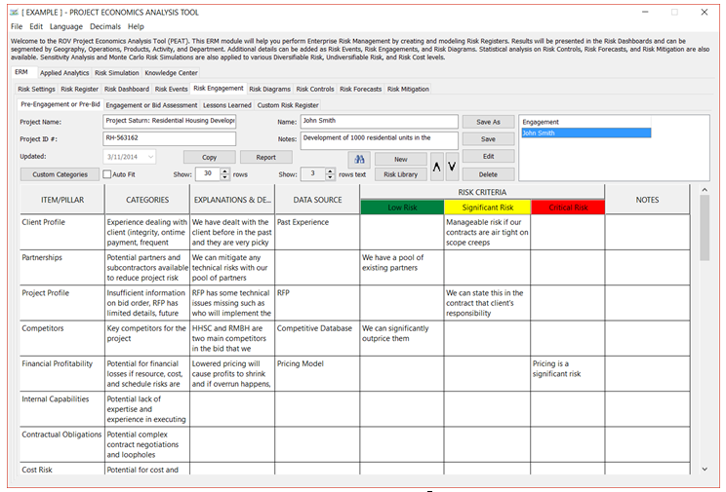This screenshot has height=492, width=726.
Task: Select John Smith in the Engagement list
Action: coord(586,133)
